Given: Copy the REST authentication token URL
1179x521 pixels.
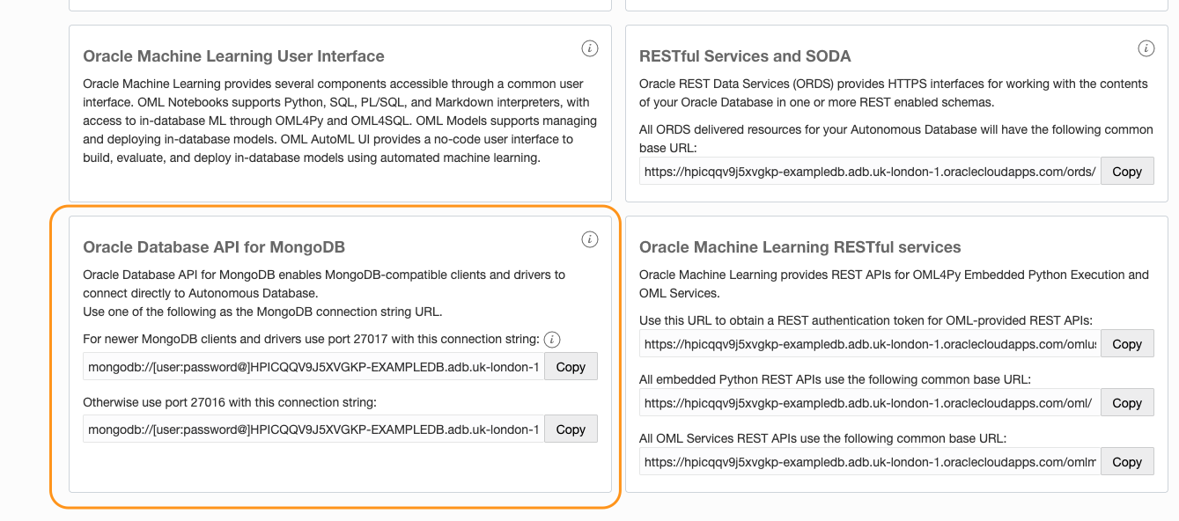Looking at the screenshot, I should tap(1126, 344).
